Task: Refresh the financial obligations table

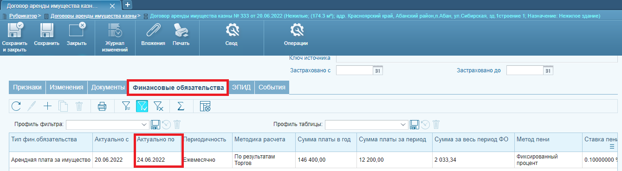Action: point(16,106)
